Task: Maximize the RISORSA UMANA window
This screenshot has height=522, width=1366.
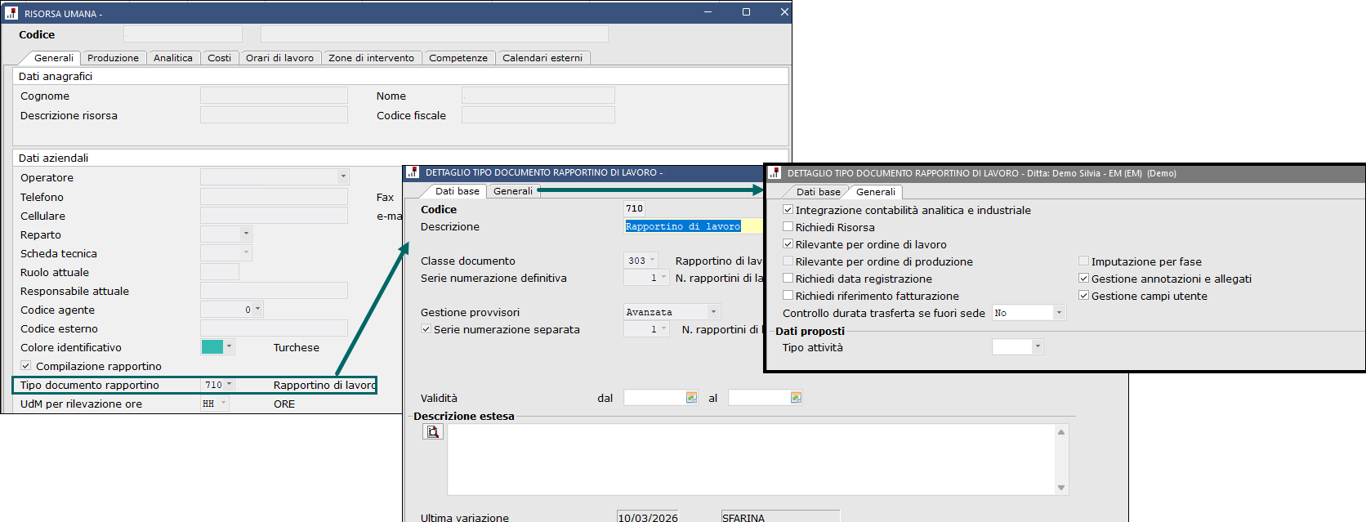Action: coord(746,12)
